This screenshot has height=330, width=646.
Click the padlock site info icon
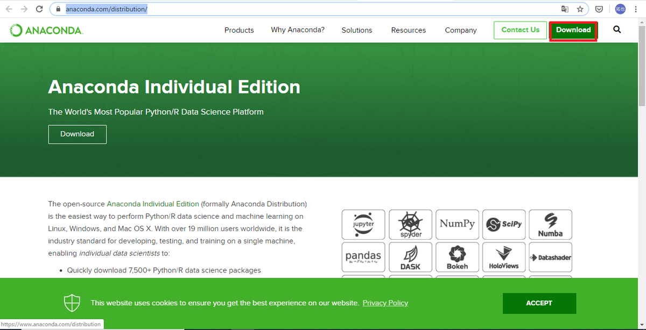coord(58,9)
